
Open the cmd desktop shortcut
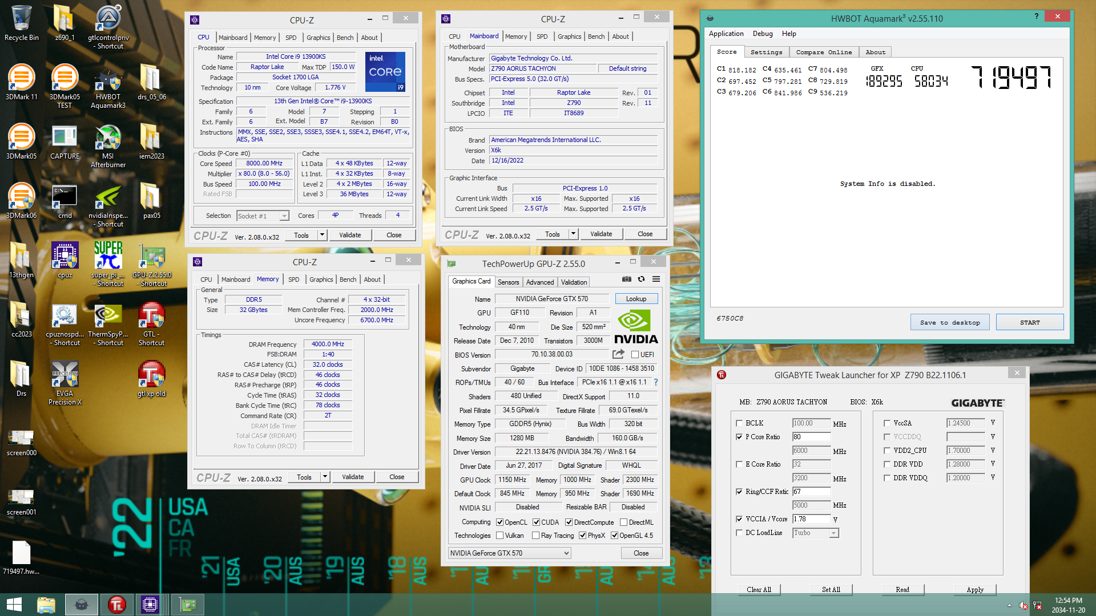pos(65,201)
